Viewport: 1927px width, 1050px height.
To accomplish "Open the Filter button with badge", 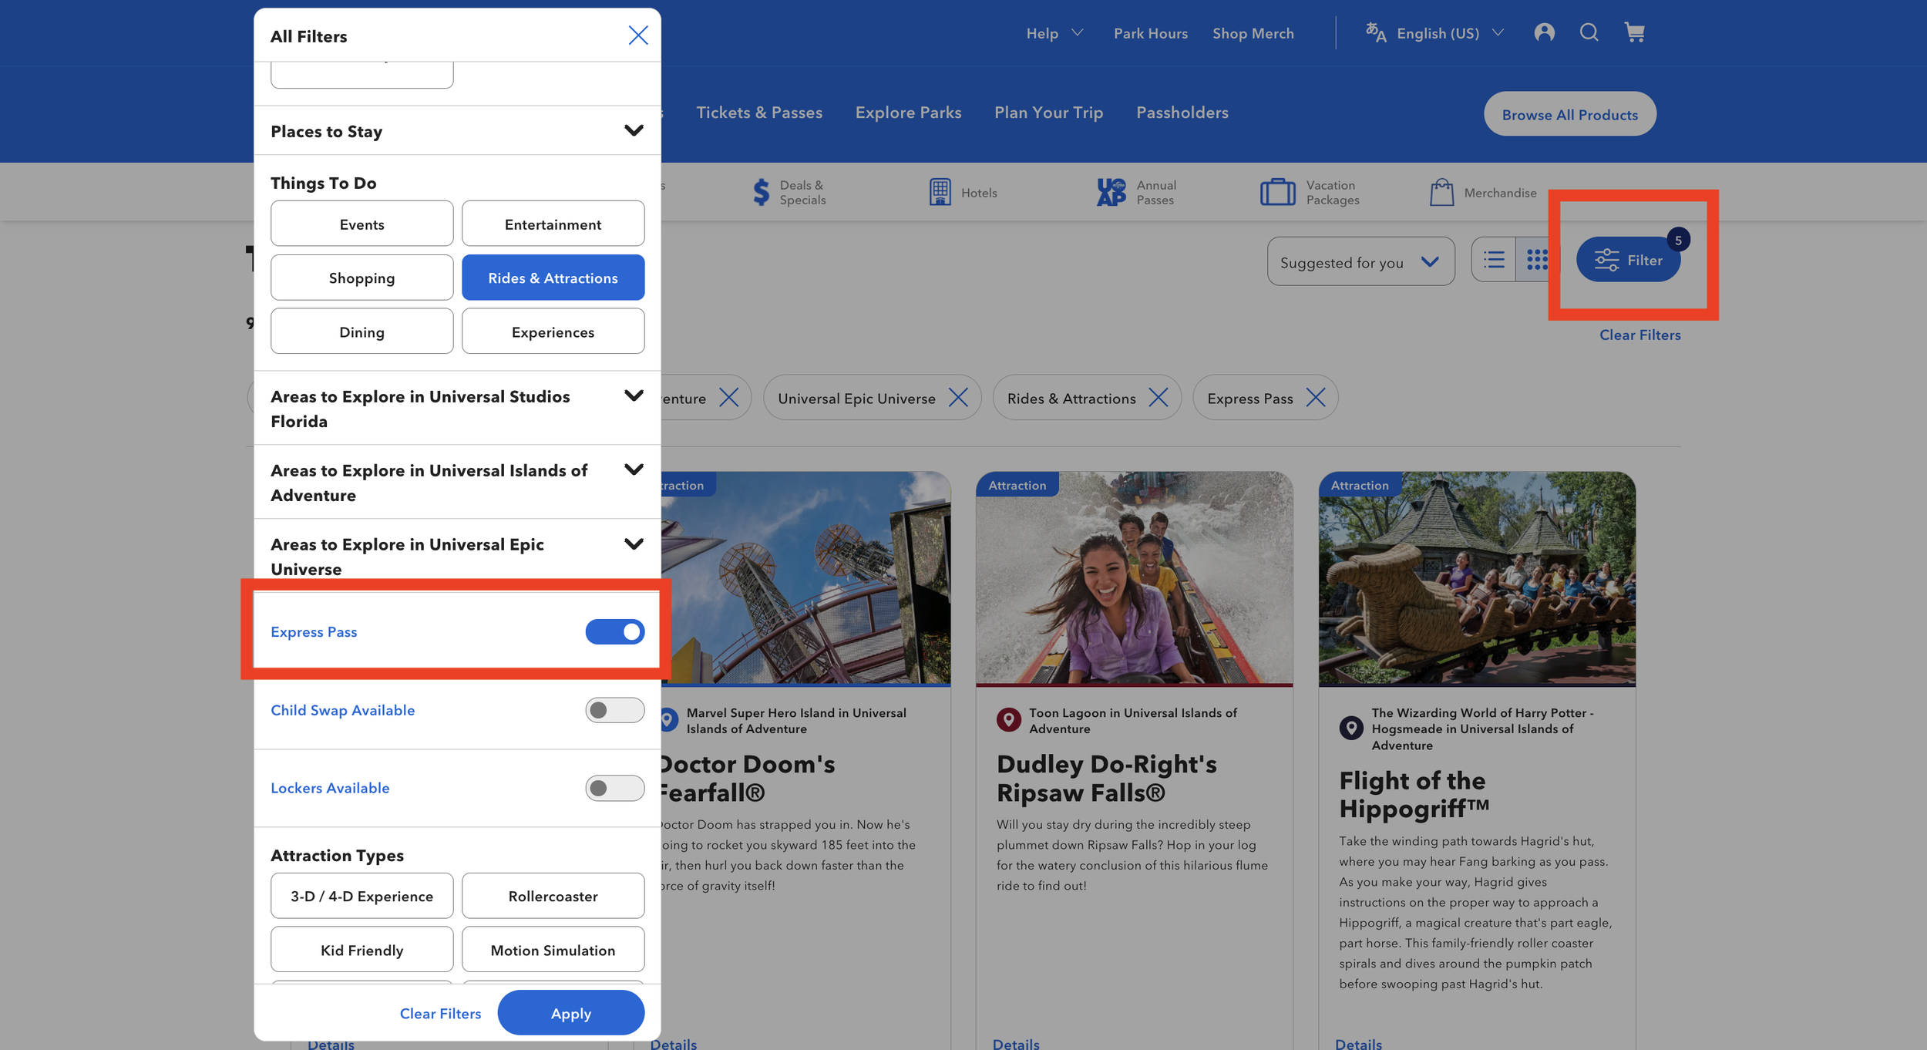I will (x=1628, y=260).
